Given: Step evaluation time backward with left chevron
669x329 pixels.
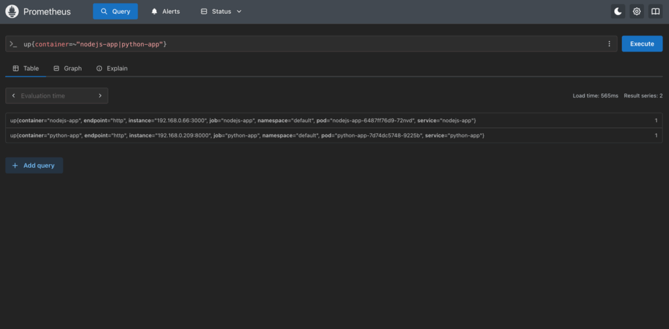Looking at the screenshot, I should coord(13,96).
